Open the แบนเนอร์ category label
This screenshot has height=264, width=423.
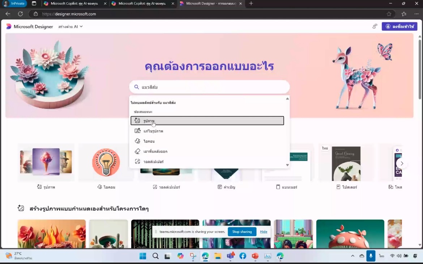286,187
